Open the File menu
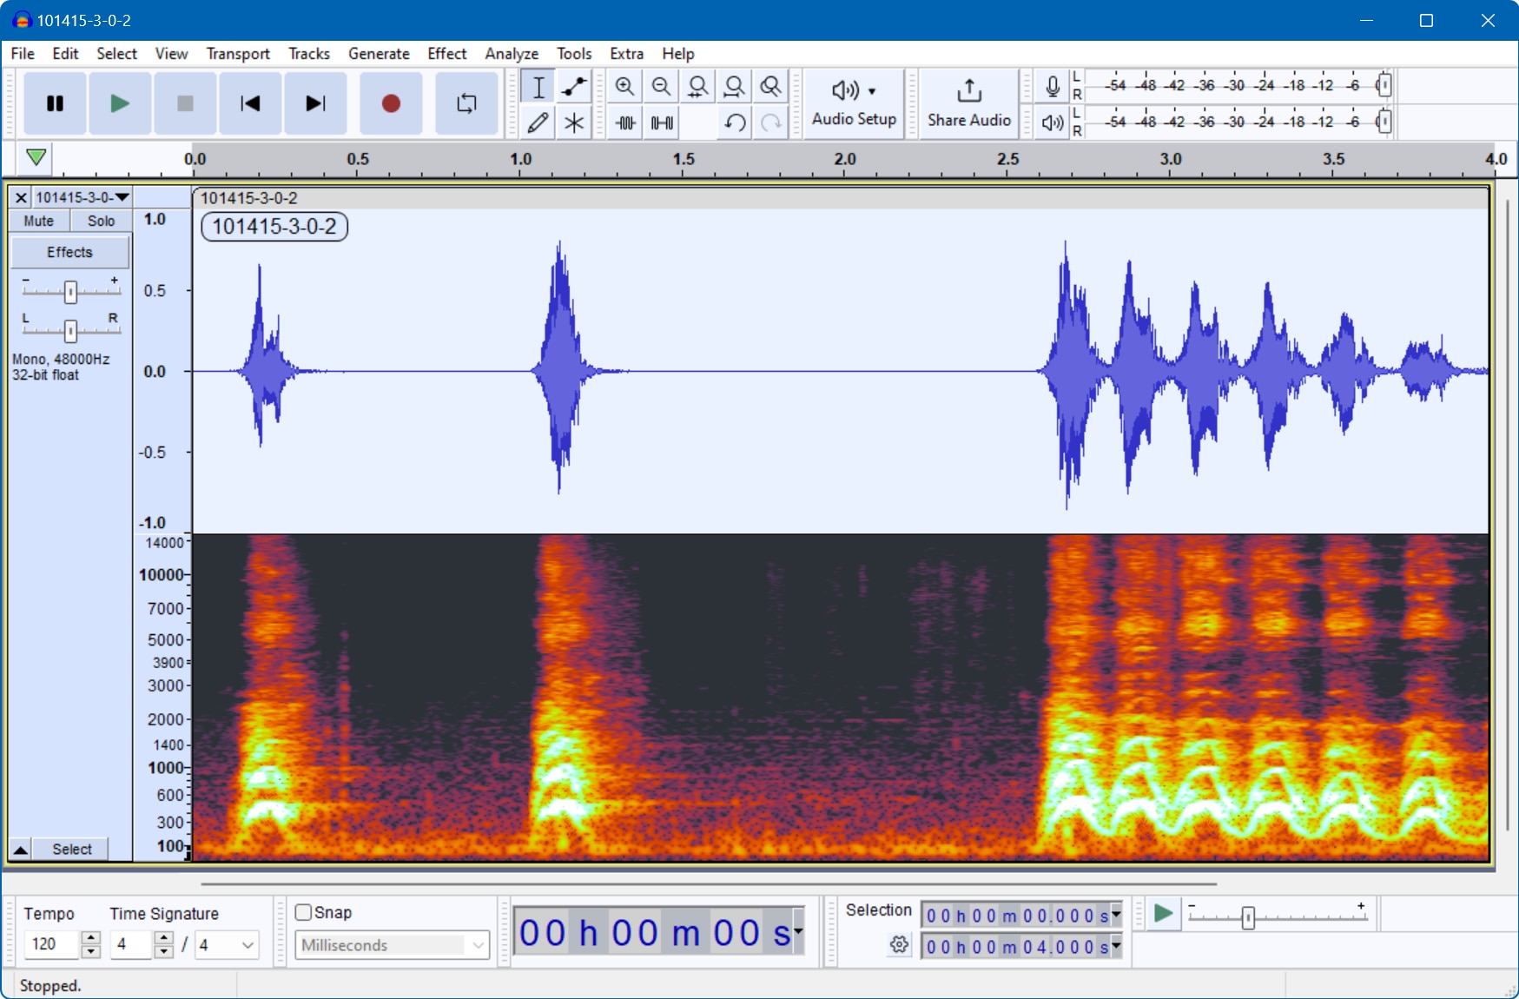Screen dimensions: 1519x999 tap(23, 54)
